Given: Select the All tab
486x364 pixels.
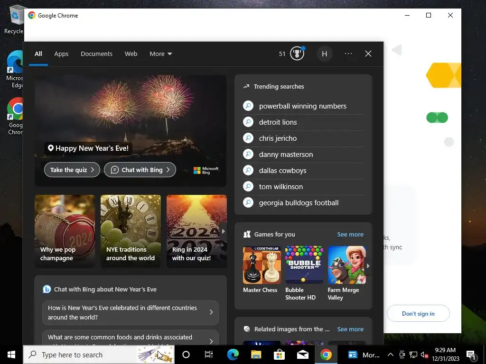Looking at the screenshot, I should pyautogui.click(x=38, y=54).
